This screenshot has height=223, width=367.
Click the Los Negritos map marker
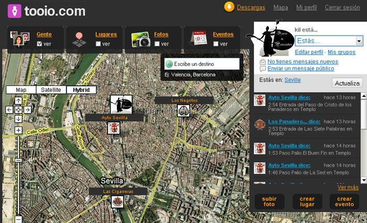pos(183,111)
